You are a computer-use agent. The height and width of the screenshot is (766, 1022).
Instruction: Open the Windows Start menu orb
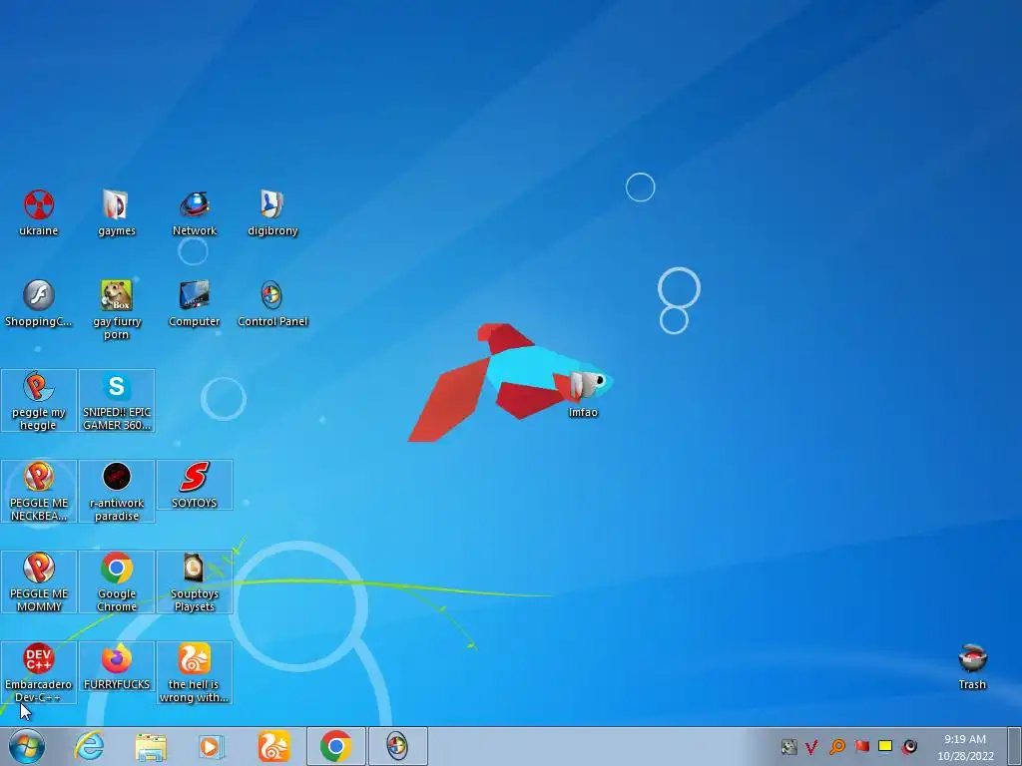pos(27,746)
